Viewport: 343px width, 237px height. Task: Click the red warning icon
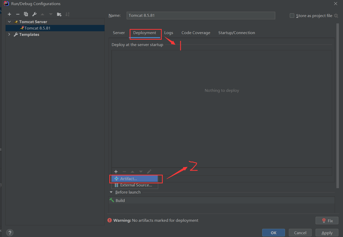click(x=110, y=220)
